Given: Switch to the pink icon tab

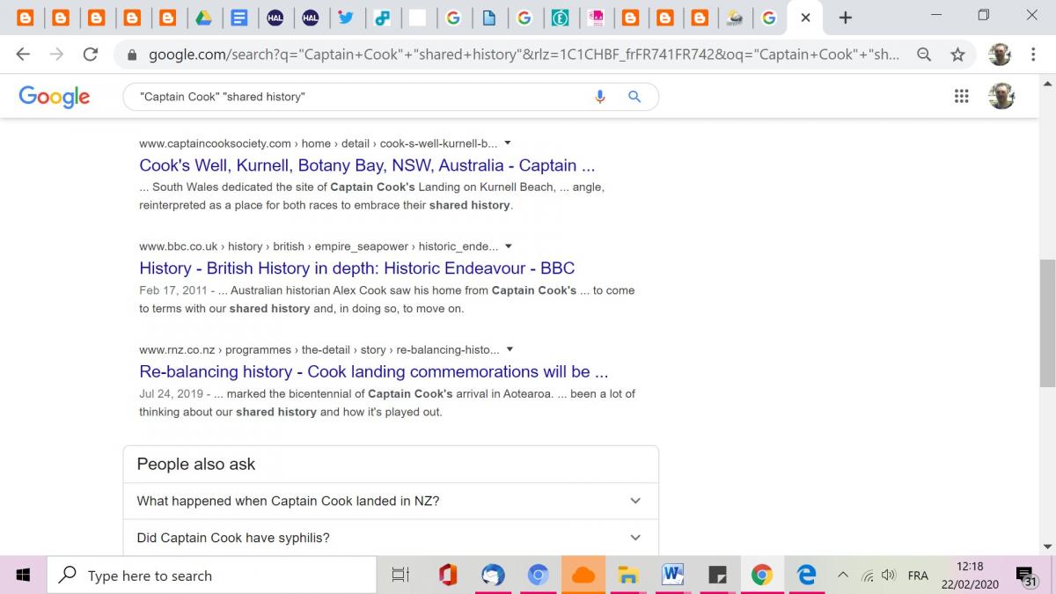Looking at the screenshot, I should [596, 18].
